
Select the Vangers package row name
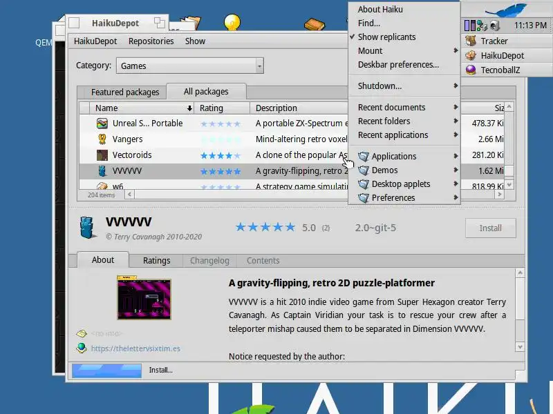tap(127, 139)
